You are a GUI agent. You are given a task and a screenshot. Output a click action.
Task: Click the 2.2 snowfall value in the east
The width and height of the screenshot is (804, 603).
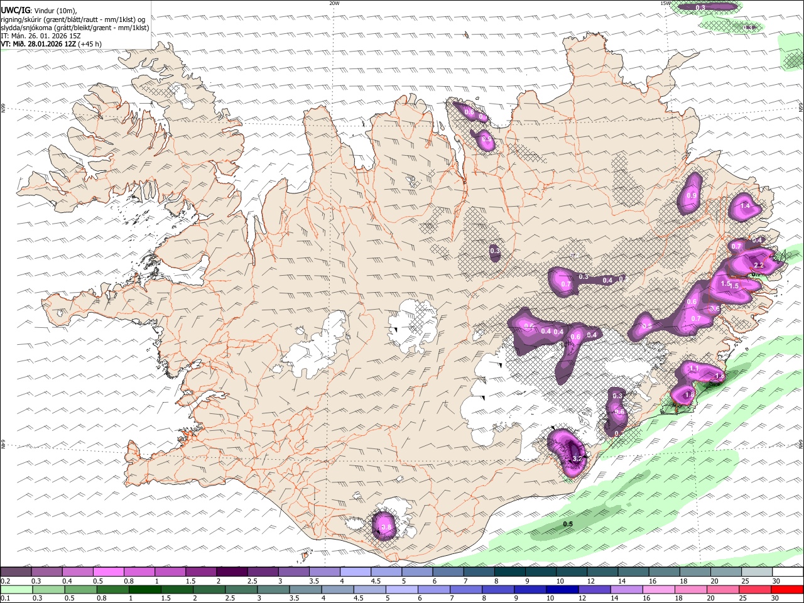coord(758,266)
